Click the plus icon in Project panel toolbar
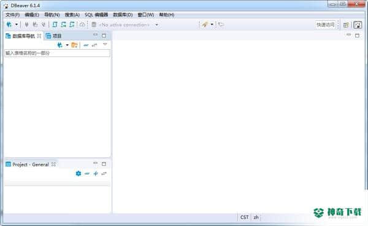Image resolution: width=368 pixels, height=226 pixels. (x=96, y=173)
